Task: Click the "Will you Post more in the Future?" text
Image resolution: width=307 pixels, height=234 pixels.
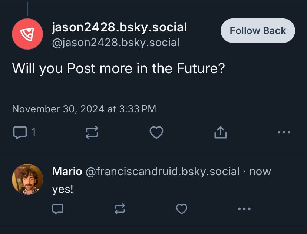Action: (118, 68)
